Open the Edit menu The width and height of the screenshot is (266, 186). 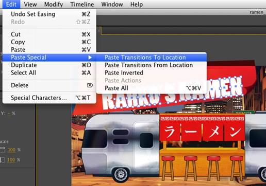pyautogui.click(x=11, y=4)
